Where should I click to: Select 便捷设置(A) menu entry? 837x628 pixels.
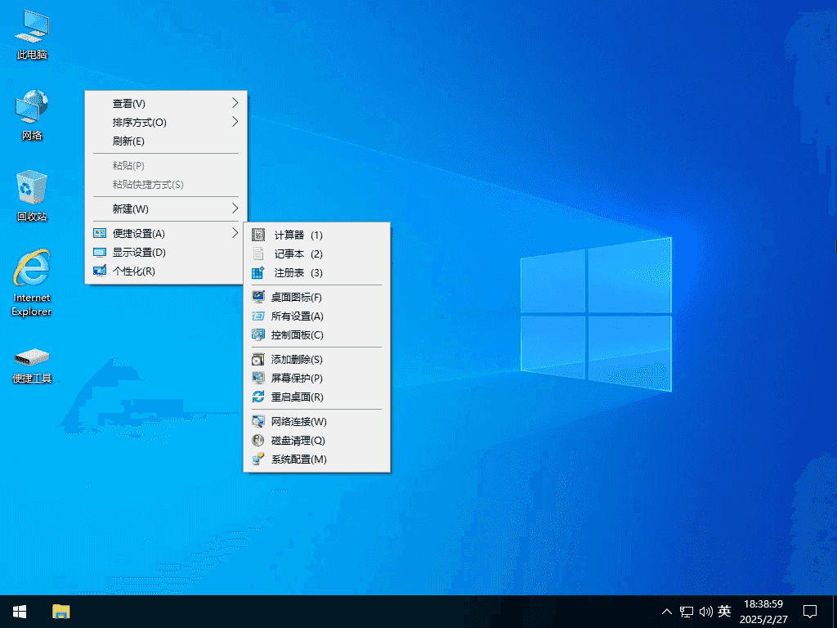point(165,233)
